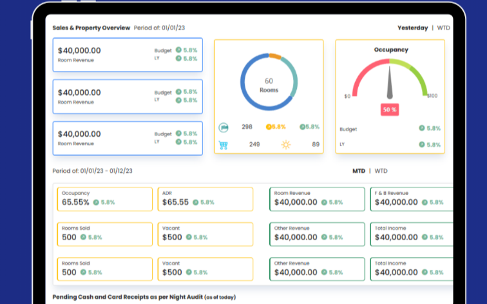Click the red 50 % occupancy badge

(x=390, y=109)
